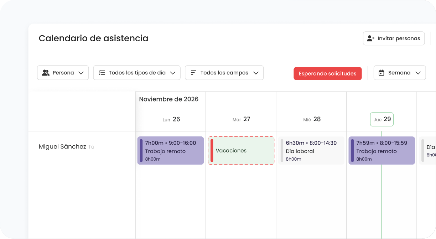Image resolution: width=436 pixels, height=239 pixels.
Task: Click the sort-lines icon in Todos los campos
Action: click(193, 73)
